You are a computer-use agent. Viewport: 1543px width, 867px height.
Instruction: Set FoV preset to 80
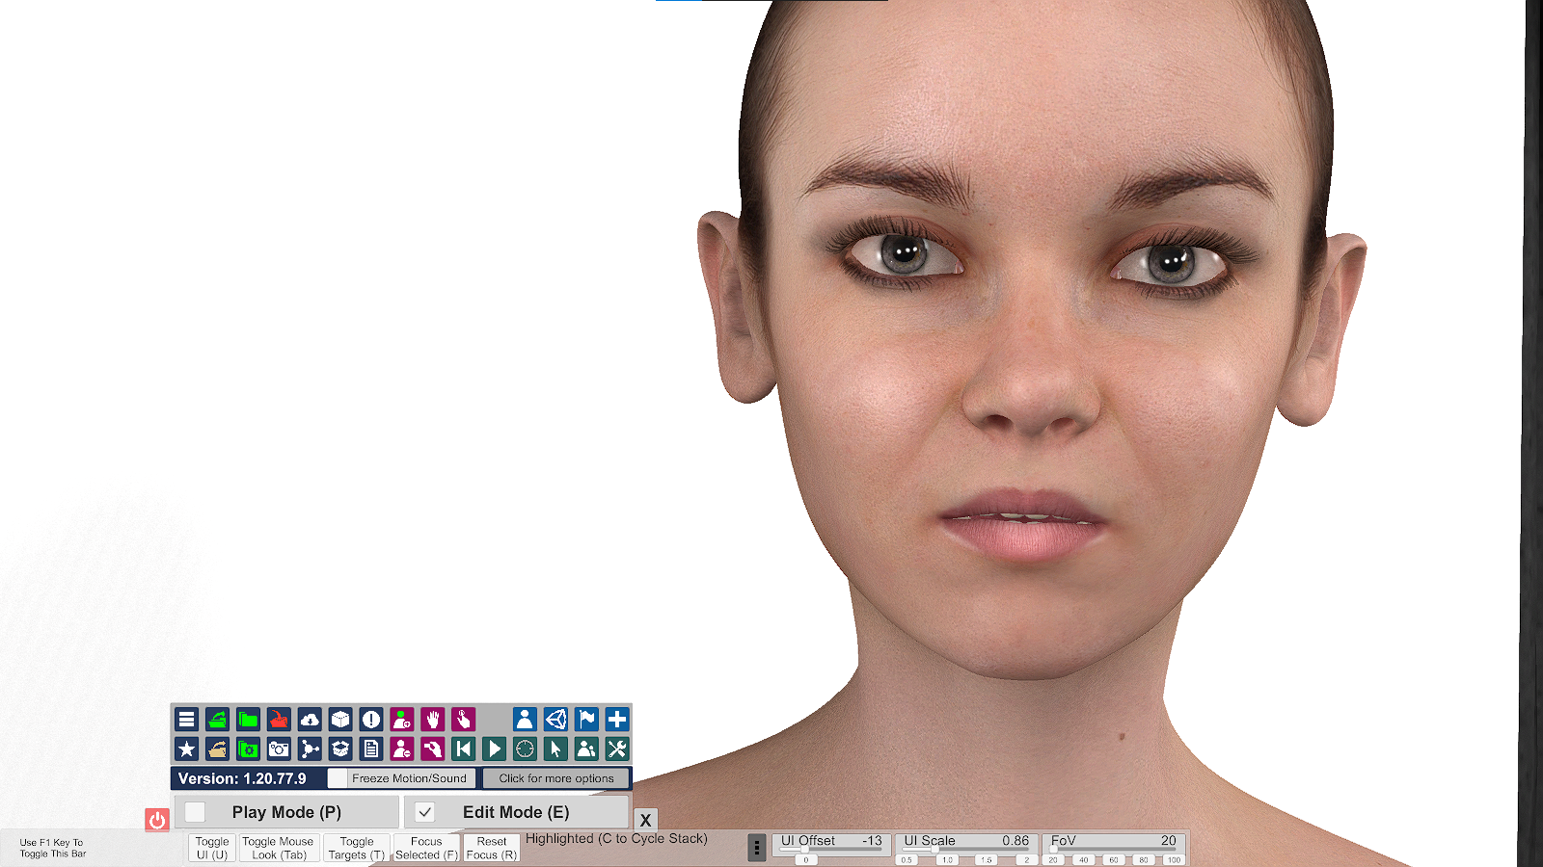click(x=1144, y=860)
